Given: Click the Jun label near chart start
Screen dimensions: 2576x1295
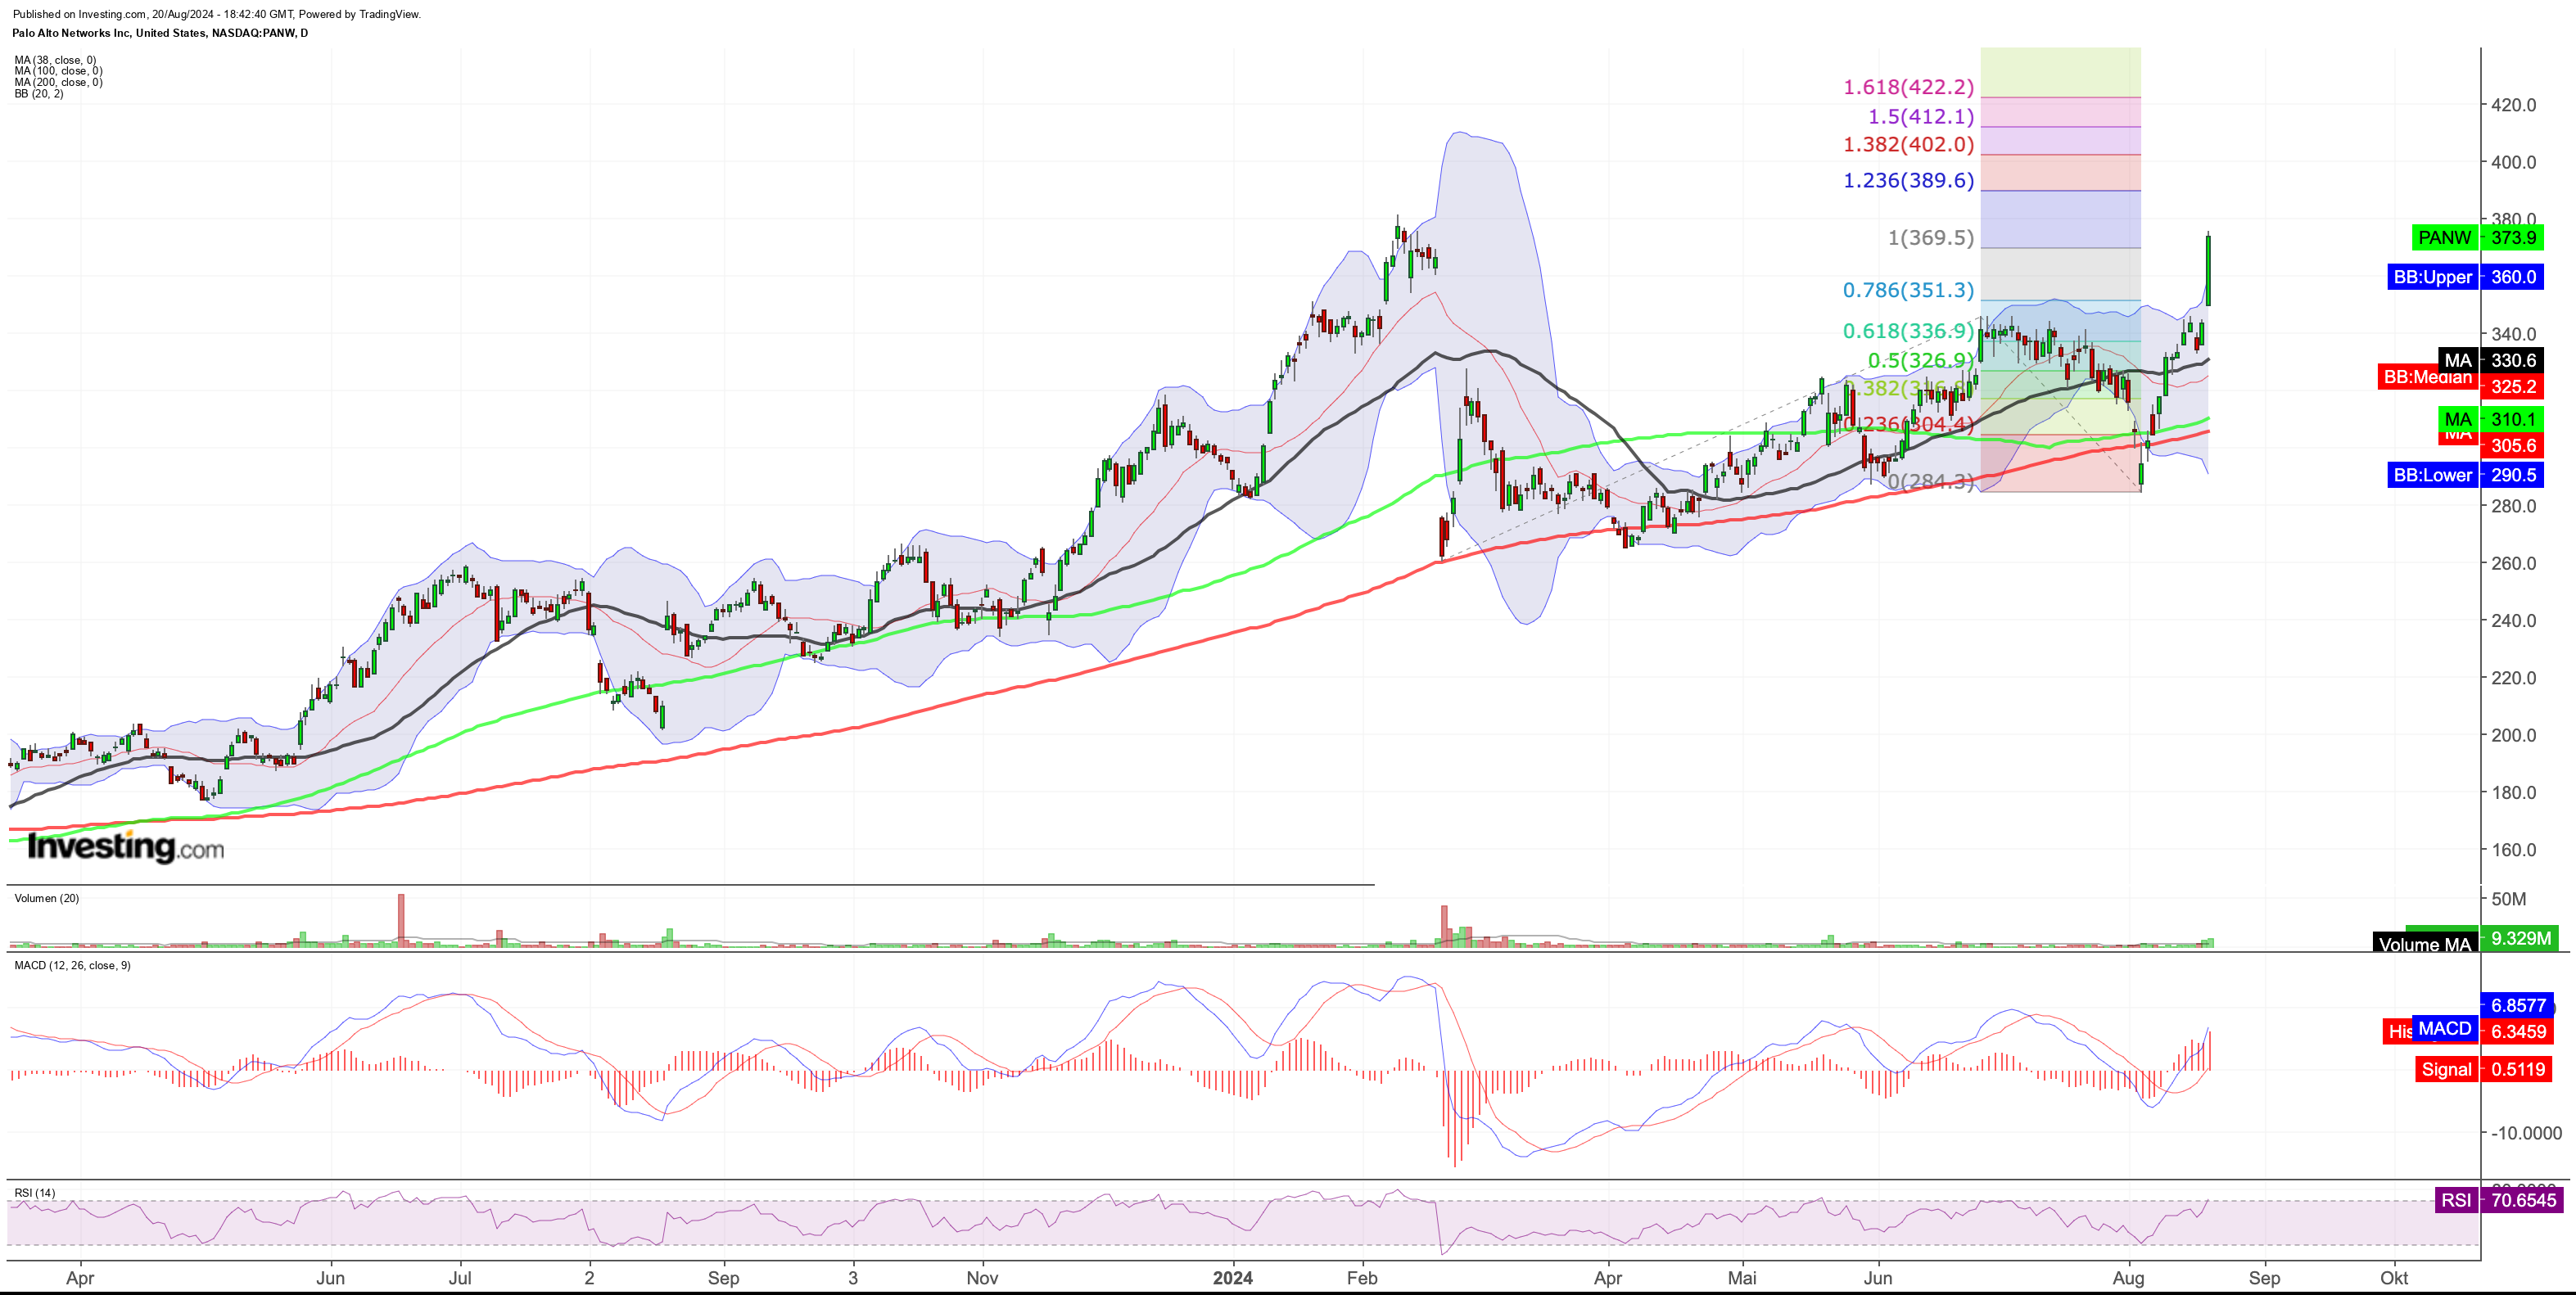Looking at the screenshot, I should point(330,1278).
